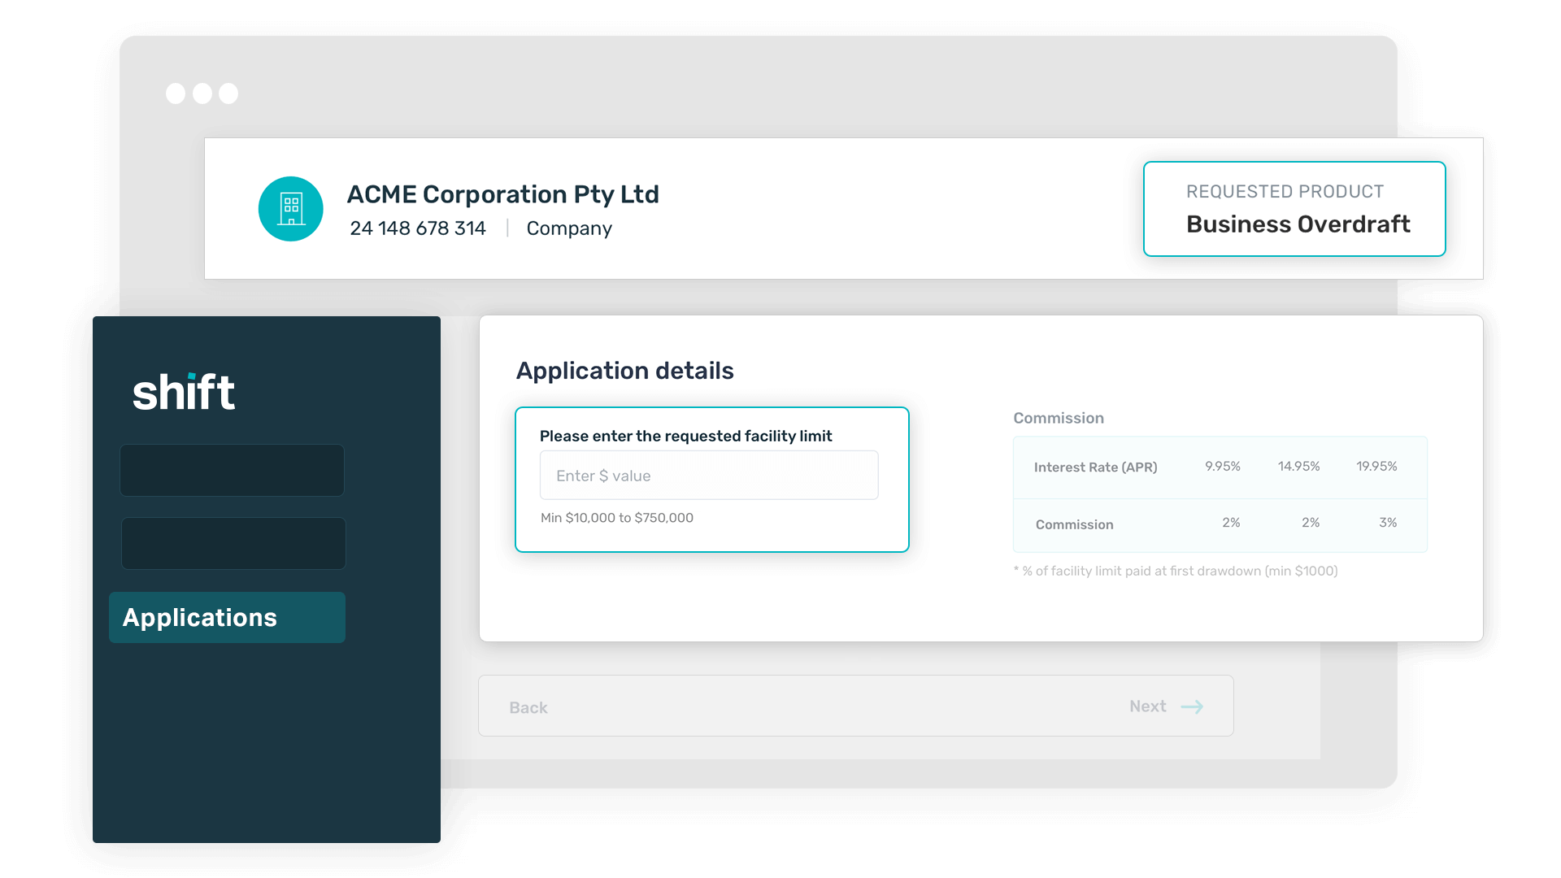Select the first blank sidebar item
Viewport: 1561px width, 878px height.
(232, 470)
